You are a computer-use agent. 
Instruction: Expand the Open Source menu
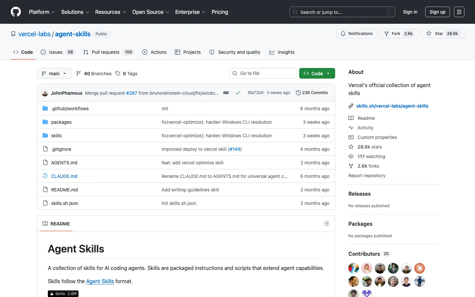point(150,12)
